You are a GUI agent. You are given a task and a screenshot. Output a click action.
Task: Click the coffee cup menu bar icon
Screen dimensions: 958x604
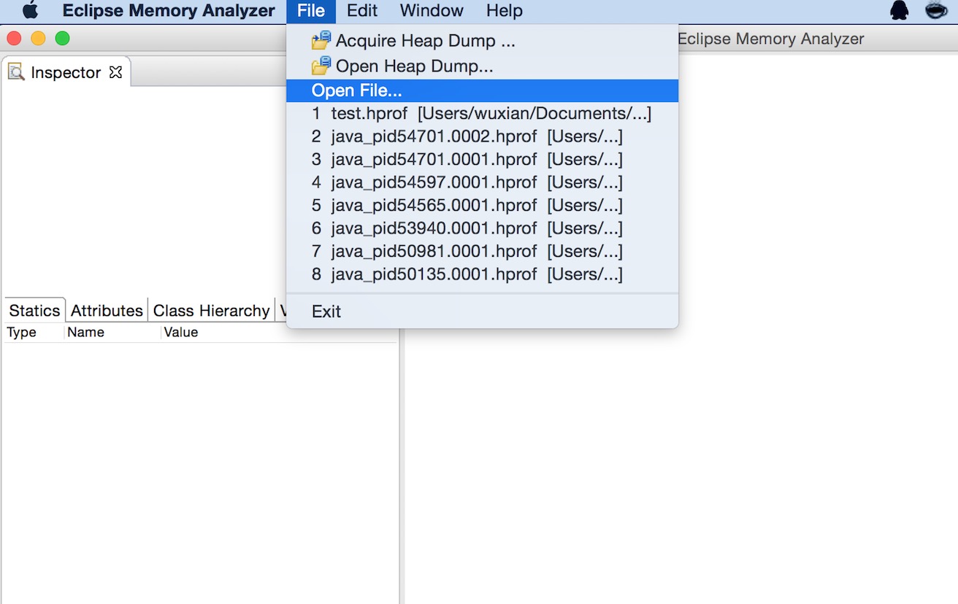click(936, 11)
